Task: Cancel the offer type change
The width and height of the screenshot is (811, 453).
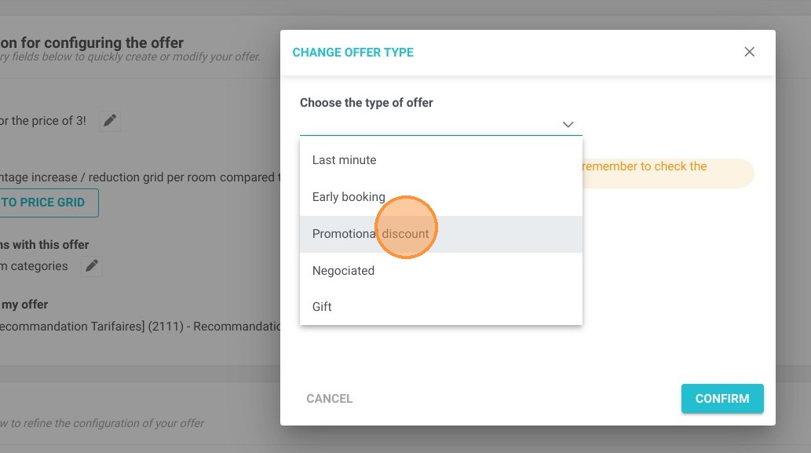Action: [x=330, y=399]
